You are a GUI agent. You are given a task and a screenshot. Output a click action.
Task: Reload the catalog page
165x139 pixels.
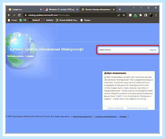(19, 15)
